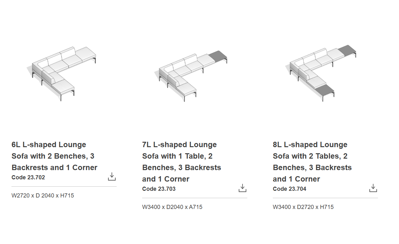The width and height of the screenshot is (399, 244).
Task: Click the divider line under Code 23.702
Action: (64, 186)
